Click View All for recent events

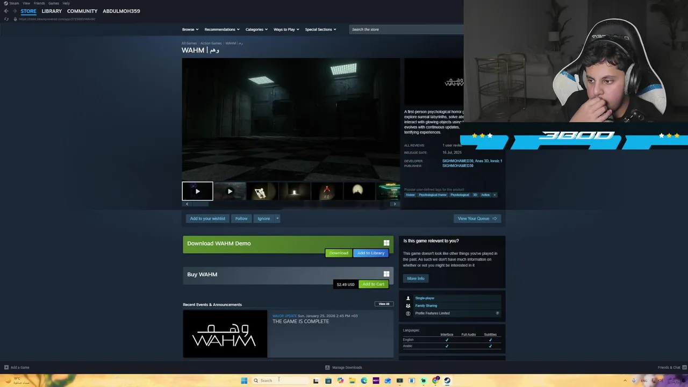(x=384, y=304)
